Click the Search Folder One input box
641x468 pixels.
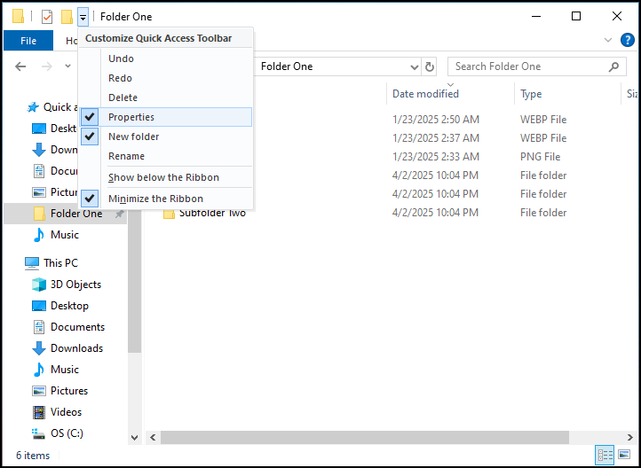pos(528,66)
